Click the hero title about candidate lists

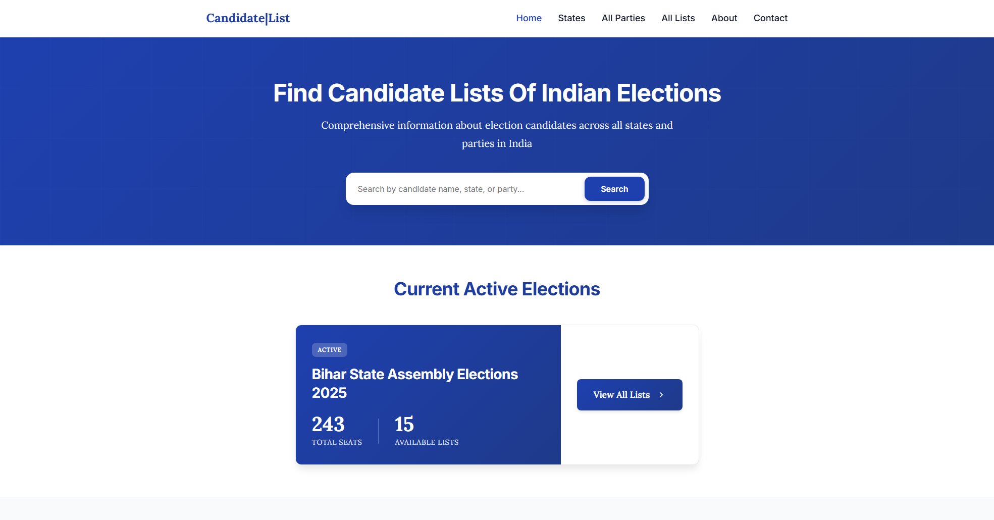point(497,93)
